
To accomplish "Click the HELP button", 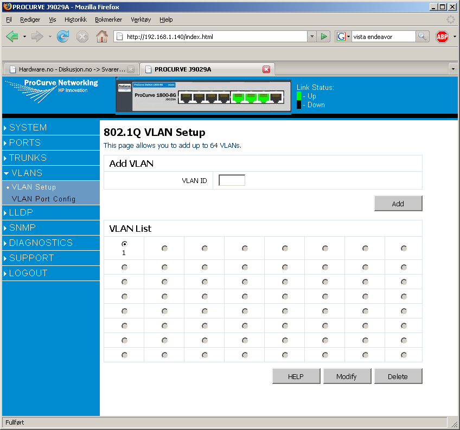I will tap(296, 376).
